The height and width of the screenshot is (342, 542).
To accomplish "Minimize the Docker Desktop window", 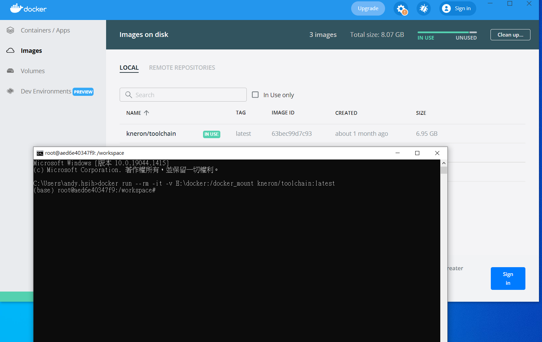I will pos(490,3).
